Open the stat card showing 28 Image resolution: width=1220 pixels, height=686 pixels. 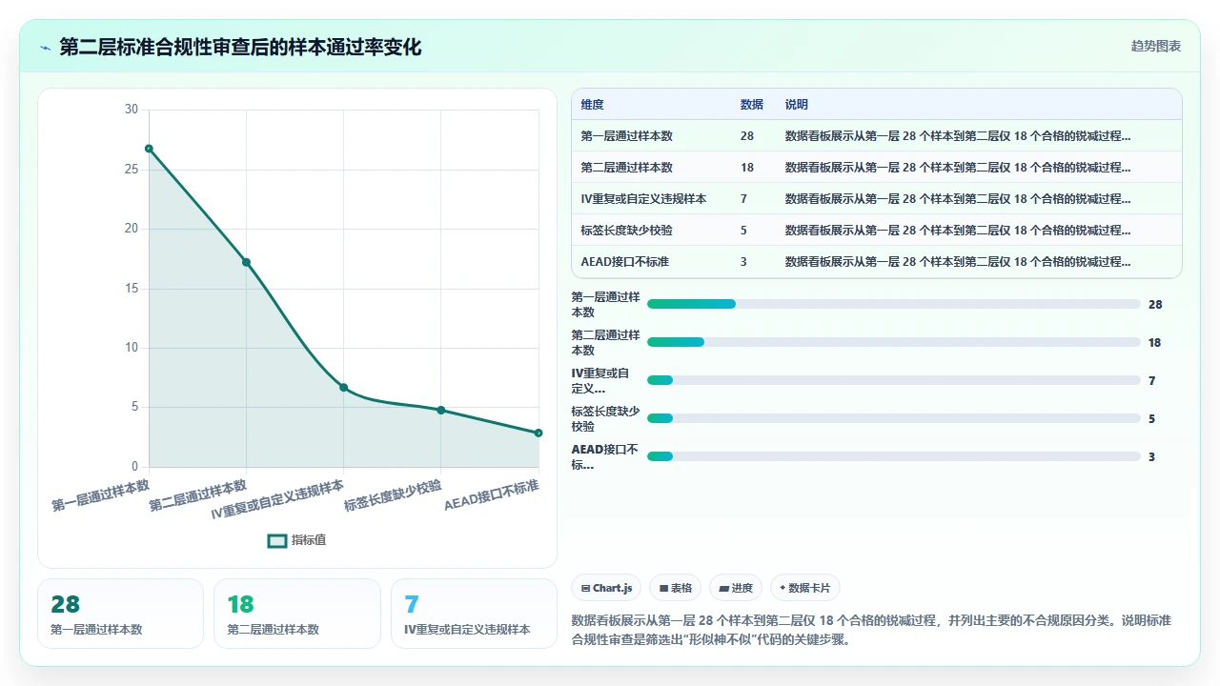tap(120, 614)
